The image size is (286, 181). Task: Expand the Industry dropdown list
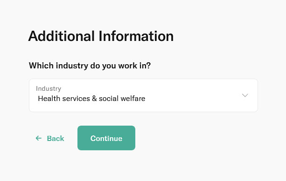pos(143,95)
